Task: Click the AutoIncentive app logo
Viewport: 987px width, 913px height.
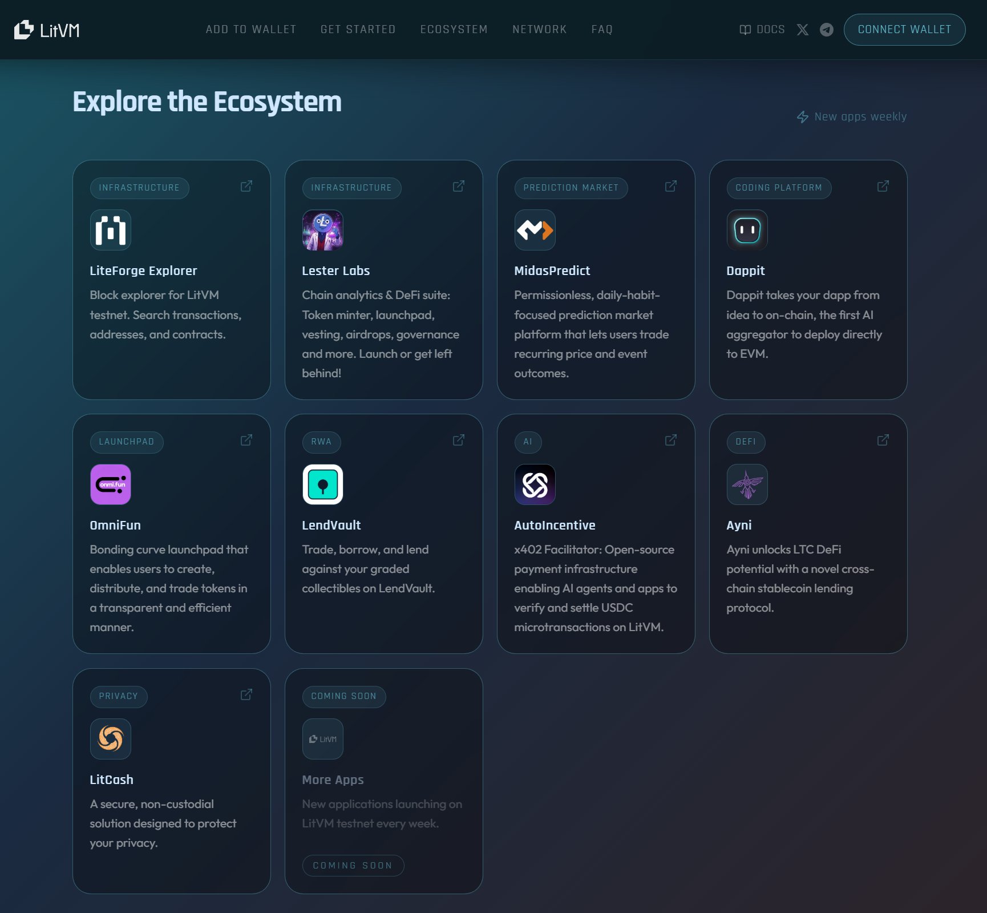Action: click(x=535, y=484)
